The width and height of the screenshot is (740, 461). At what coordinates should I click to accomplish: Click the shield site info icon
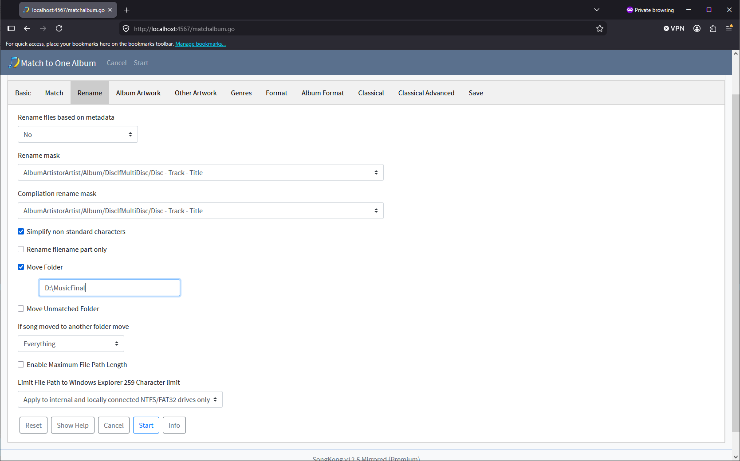click(x=126, y=28)
